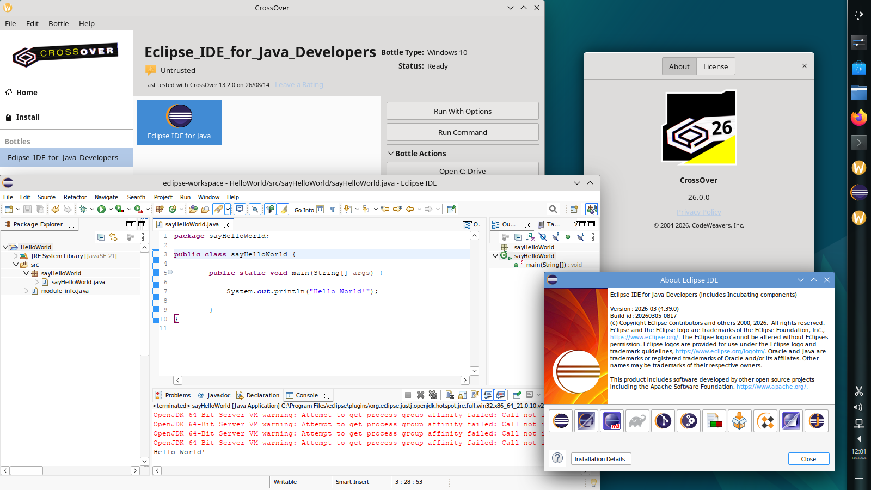Click Collapse All in Package Explorer
The height and width of the screenshot is (490, 871).
pos(101,237)
